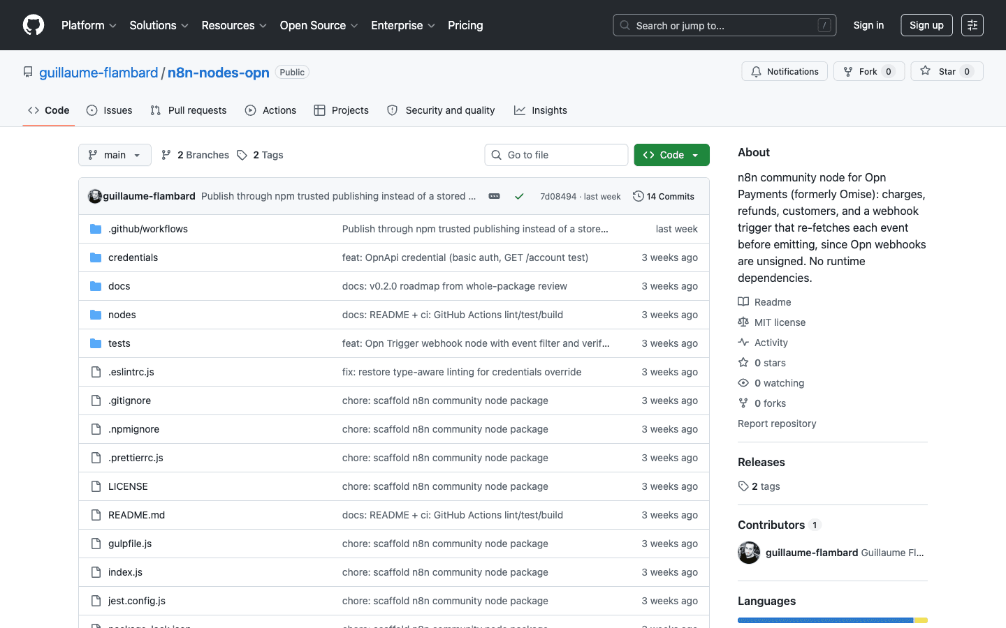
Task: Click the green checkmark commit status
Action: pos(519,196)
